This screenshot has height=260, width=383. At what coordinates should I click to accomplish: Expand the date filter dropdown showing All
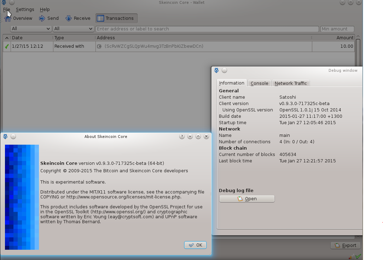[x=31, y=29]
